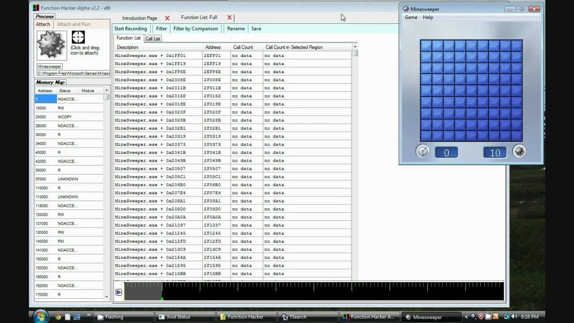This screenshot has height=323, width=574.
Task: Select row MineSweeper.exe + 0x21037
Action: 232,225
